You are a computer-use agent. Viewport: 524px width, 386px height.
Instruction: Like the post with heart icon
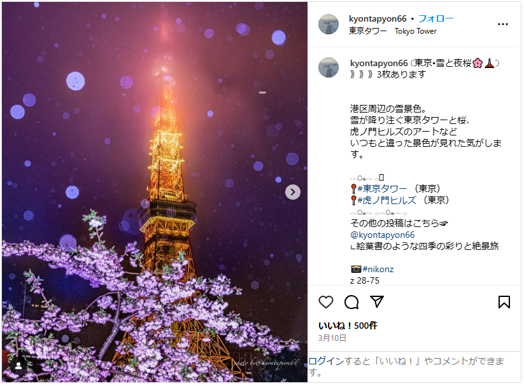[326, 302]
